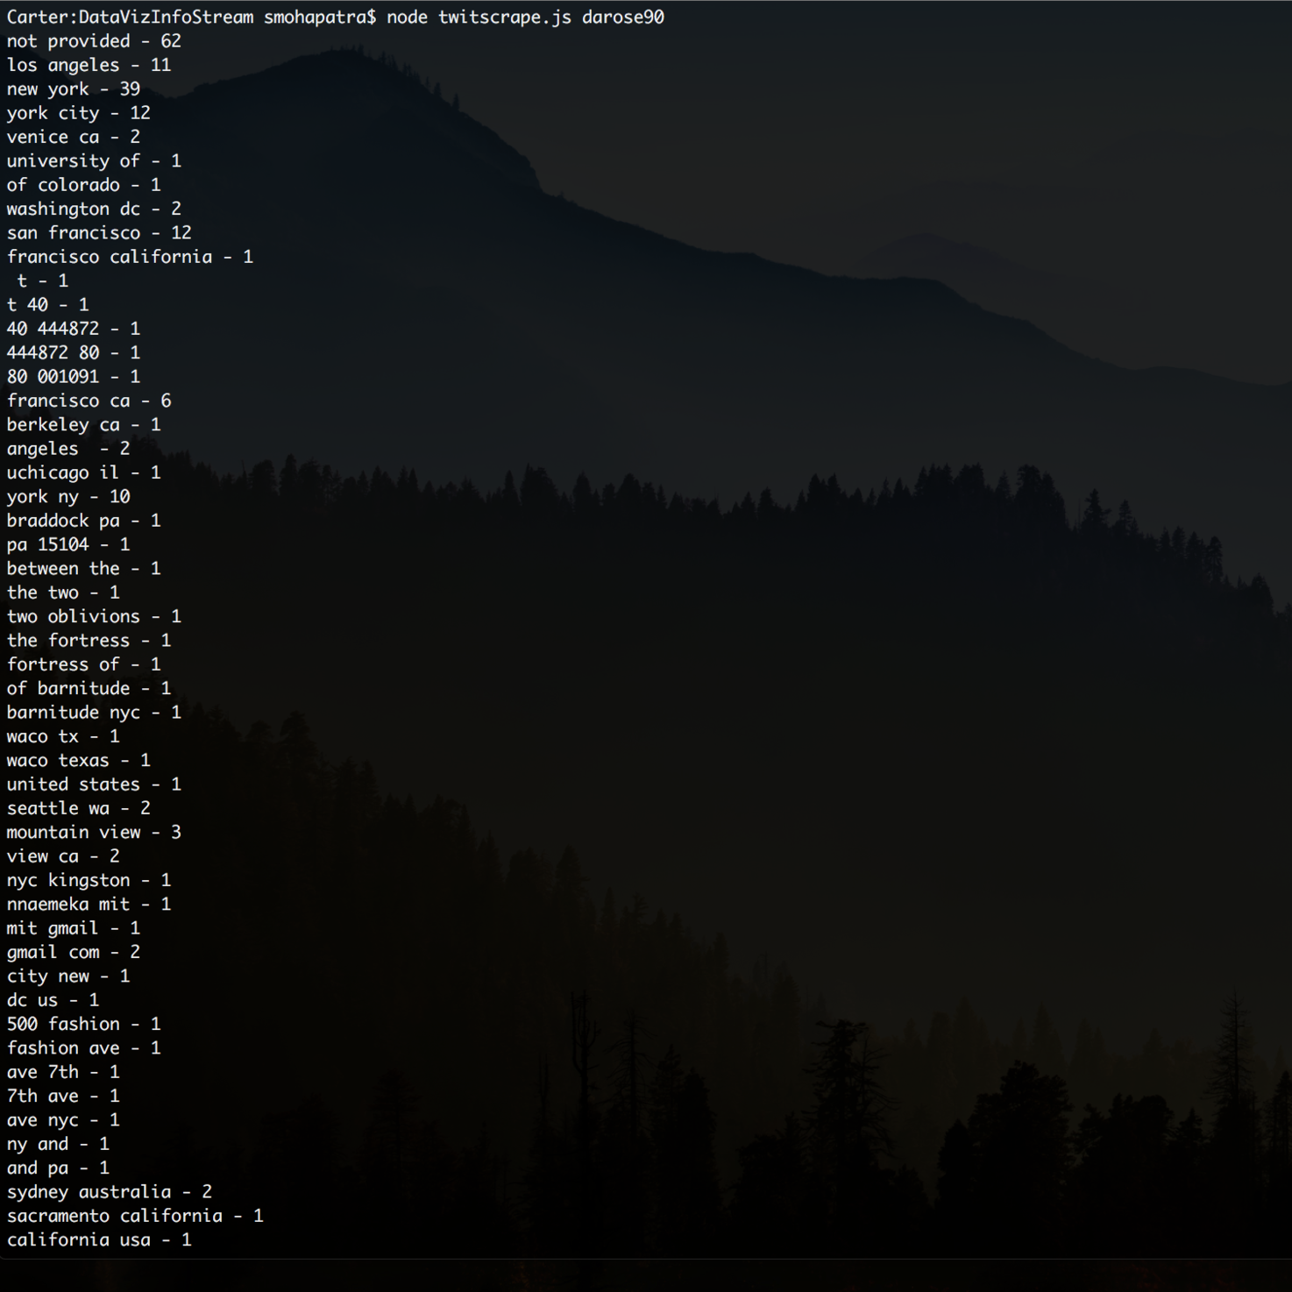Click 'dc us - 1' output line

pos(53,1000)
